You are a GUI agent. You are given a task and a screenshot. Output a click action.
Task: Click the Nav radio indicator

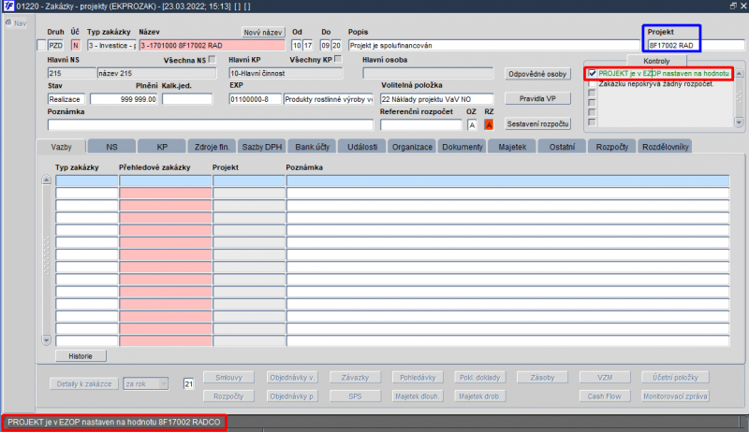coord(8,22)
